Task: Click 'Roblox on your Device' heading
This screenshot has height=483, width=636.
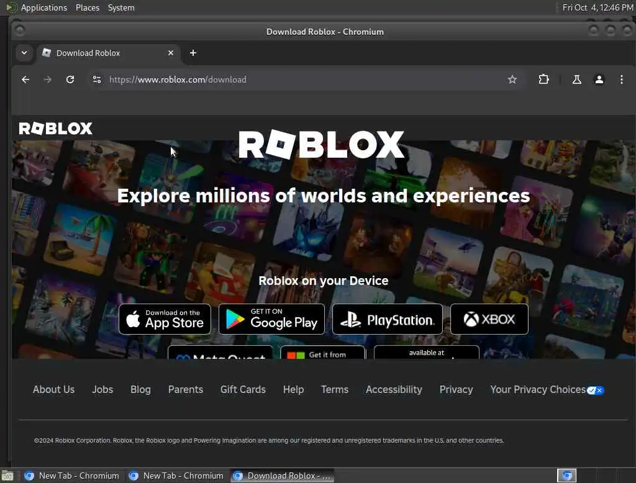Action: [323, 281]
